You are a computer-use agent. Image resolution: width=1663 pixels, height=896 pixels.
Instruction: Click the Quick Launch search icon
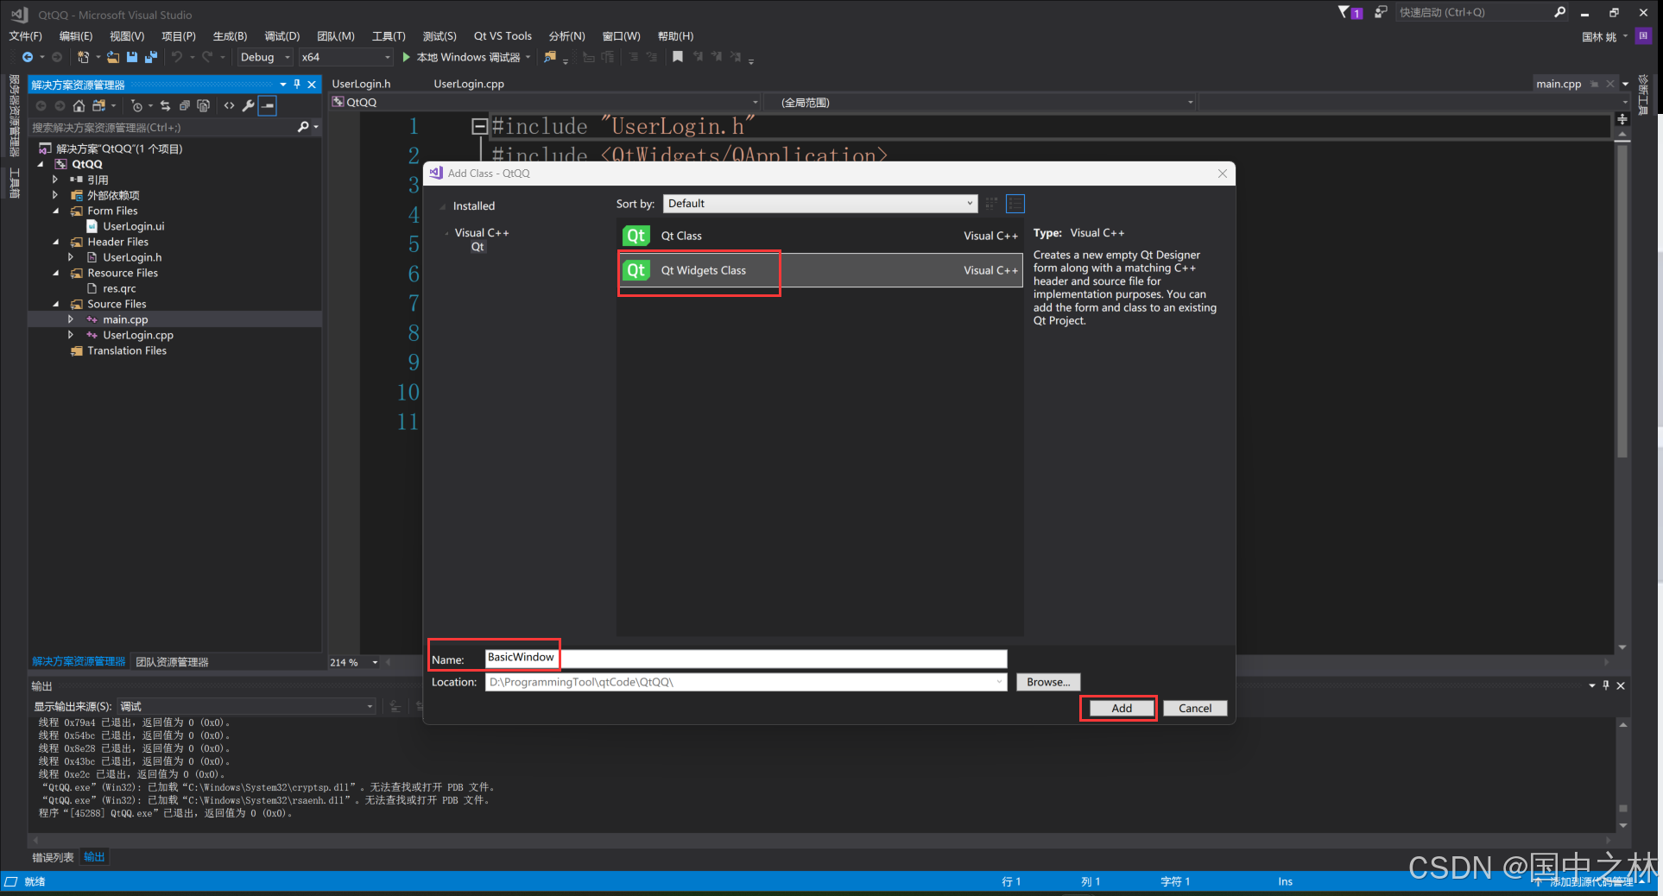(x=1560, y=12)
